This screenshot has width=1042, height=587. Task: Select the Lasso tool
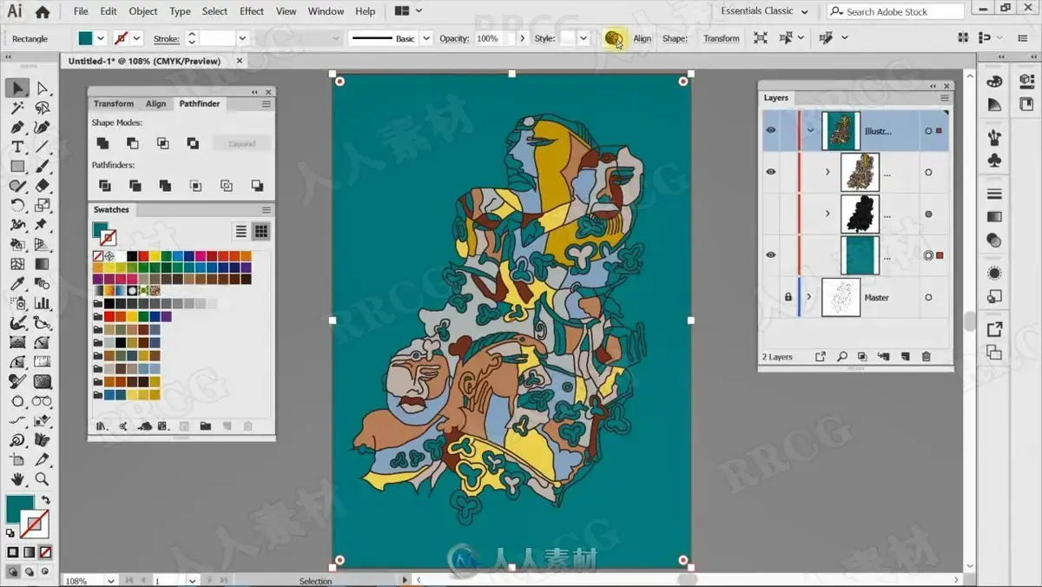43,108
